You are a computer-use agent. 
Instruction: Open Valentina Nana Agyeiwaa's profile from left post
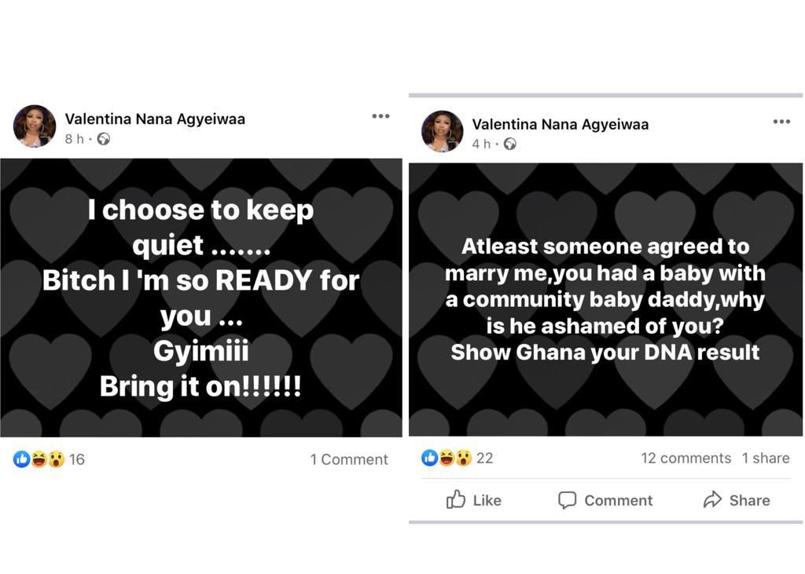(155, 119)
